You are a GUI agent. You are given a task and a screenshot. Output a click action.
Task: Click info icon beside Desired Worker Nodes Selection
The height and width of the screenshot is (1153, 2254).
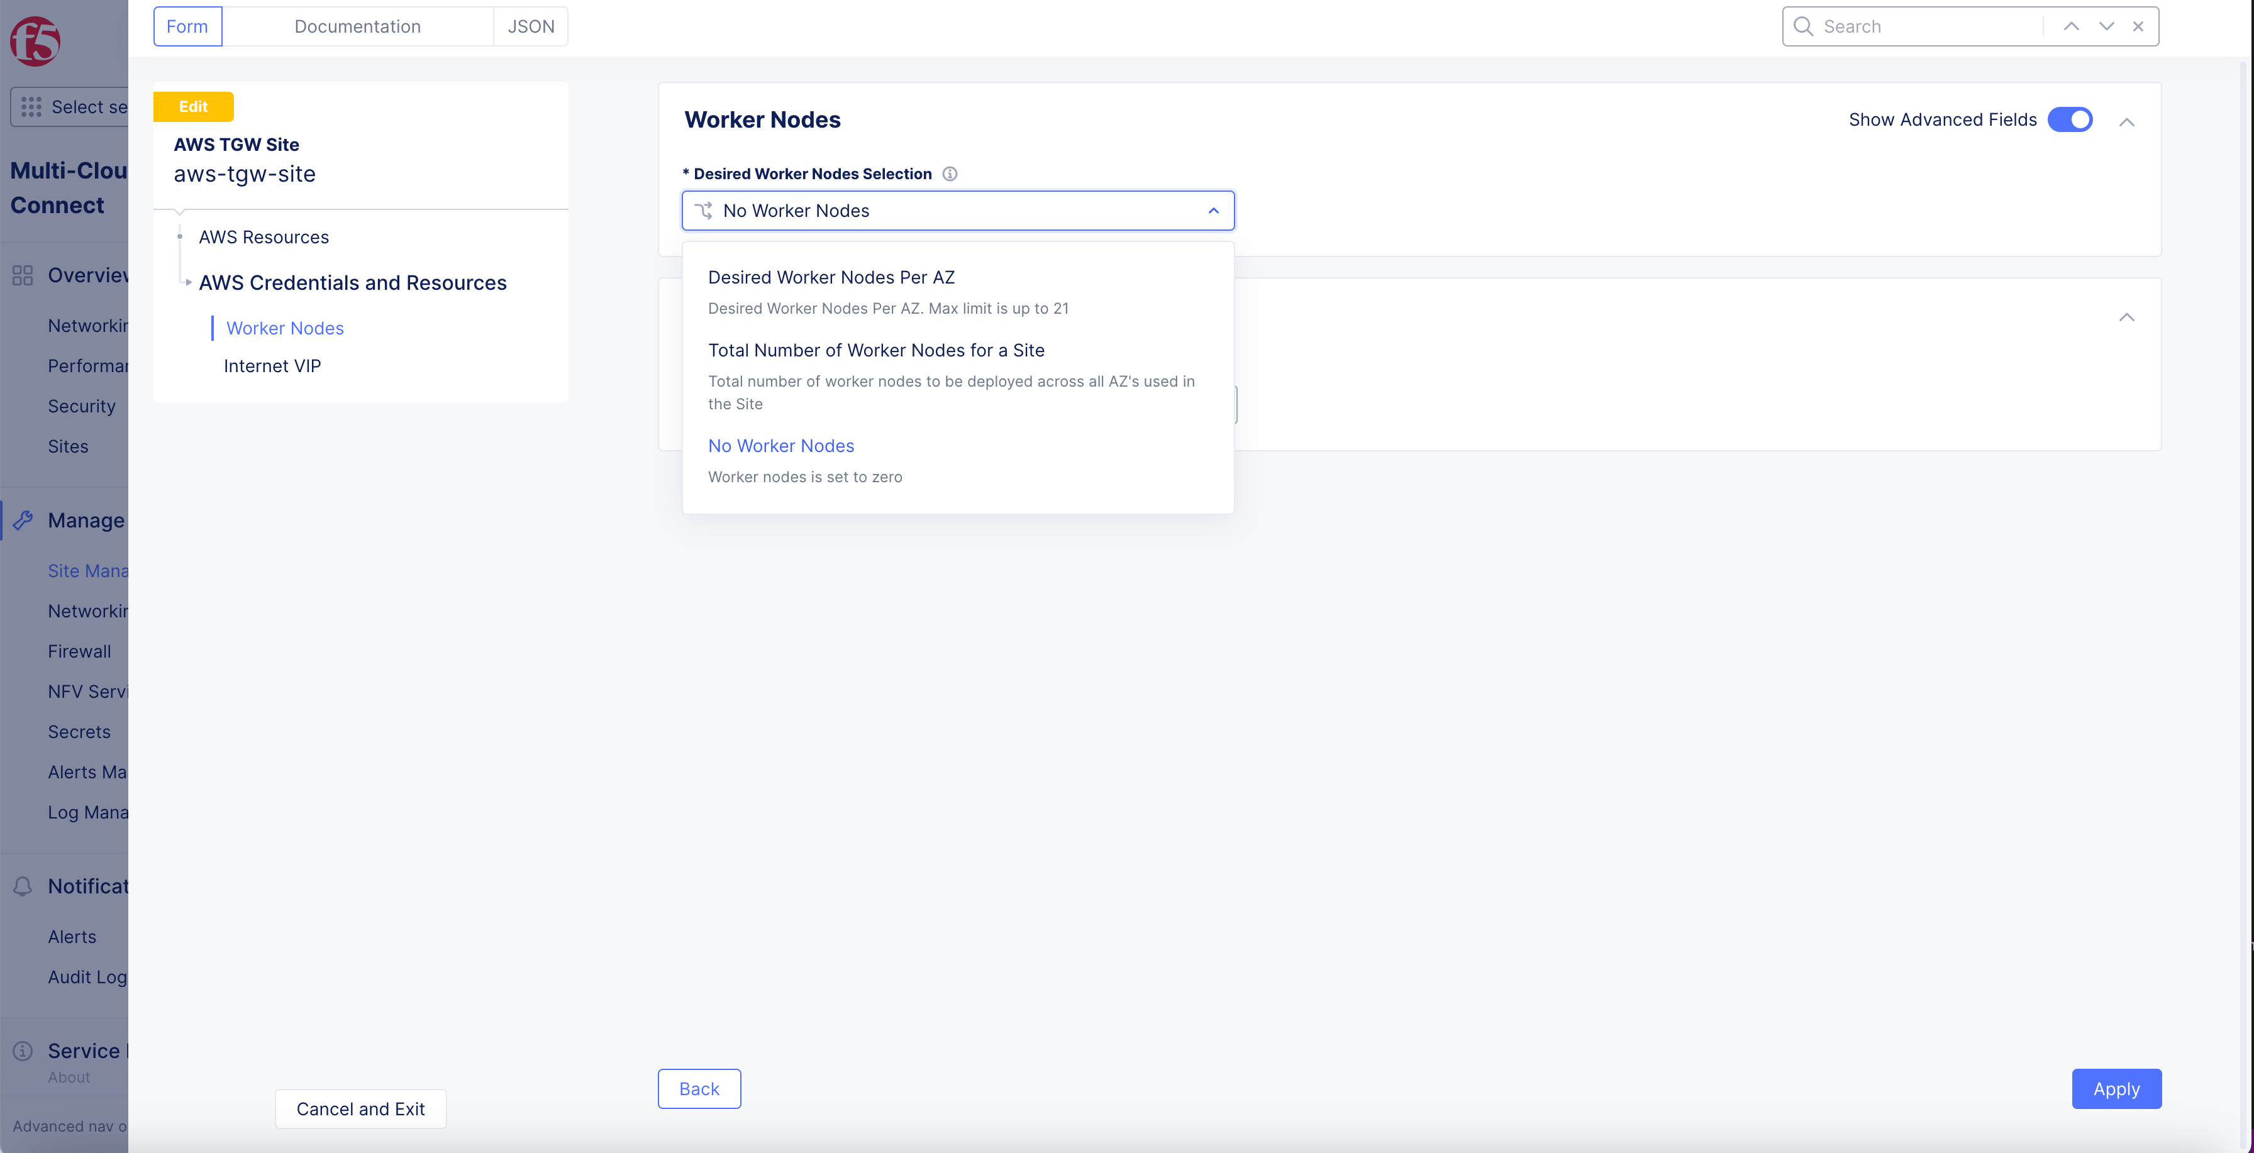click(x=950, y=174)
